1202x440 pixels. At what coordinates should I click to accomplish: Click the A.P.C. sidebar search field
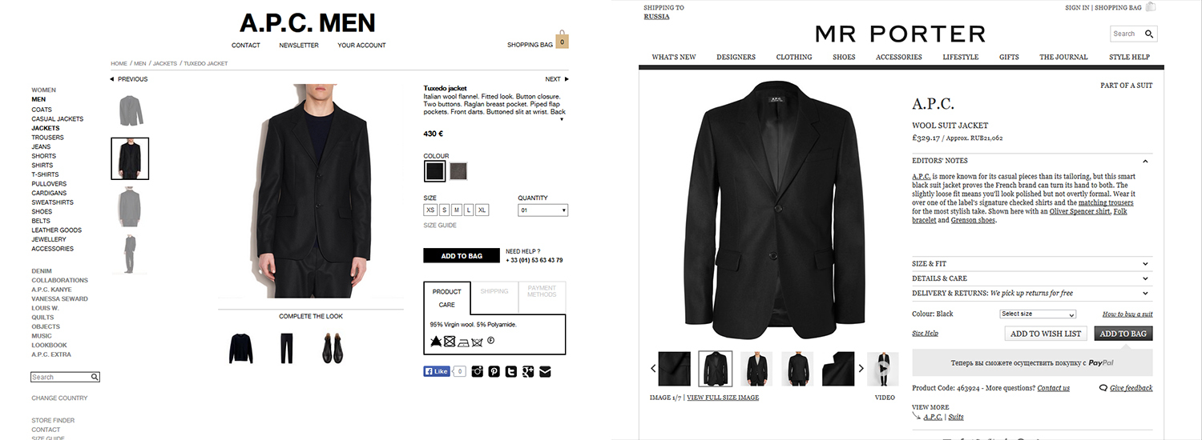click(66, 377)
